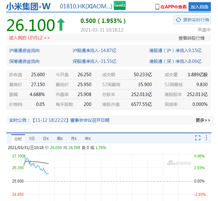Click chart axis label 27.100
The image size is (218, 201).
pos(18,156)
